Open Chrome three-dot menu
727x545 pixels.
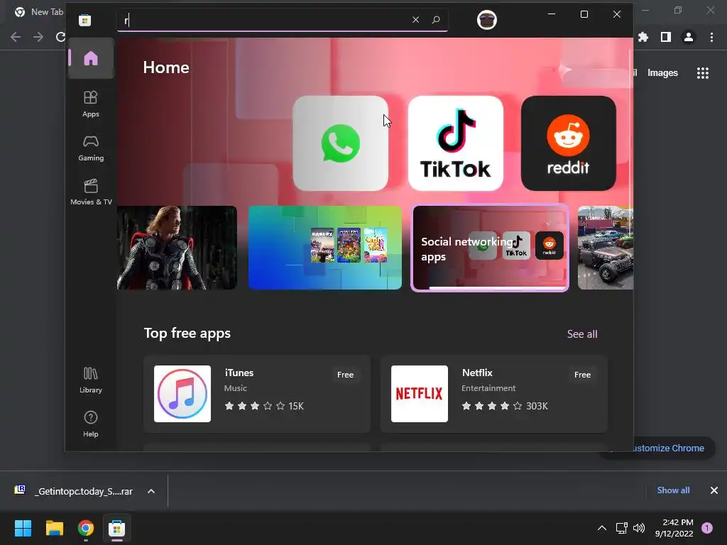tap(711, 37)
